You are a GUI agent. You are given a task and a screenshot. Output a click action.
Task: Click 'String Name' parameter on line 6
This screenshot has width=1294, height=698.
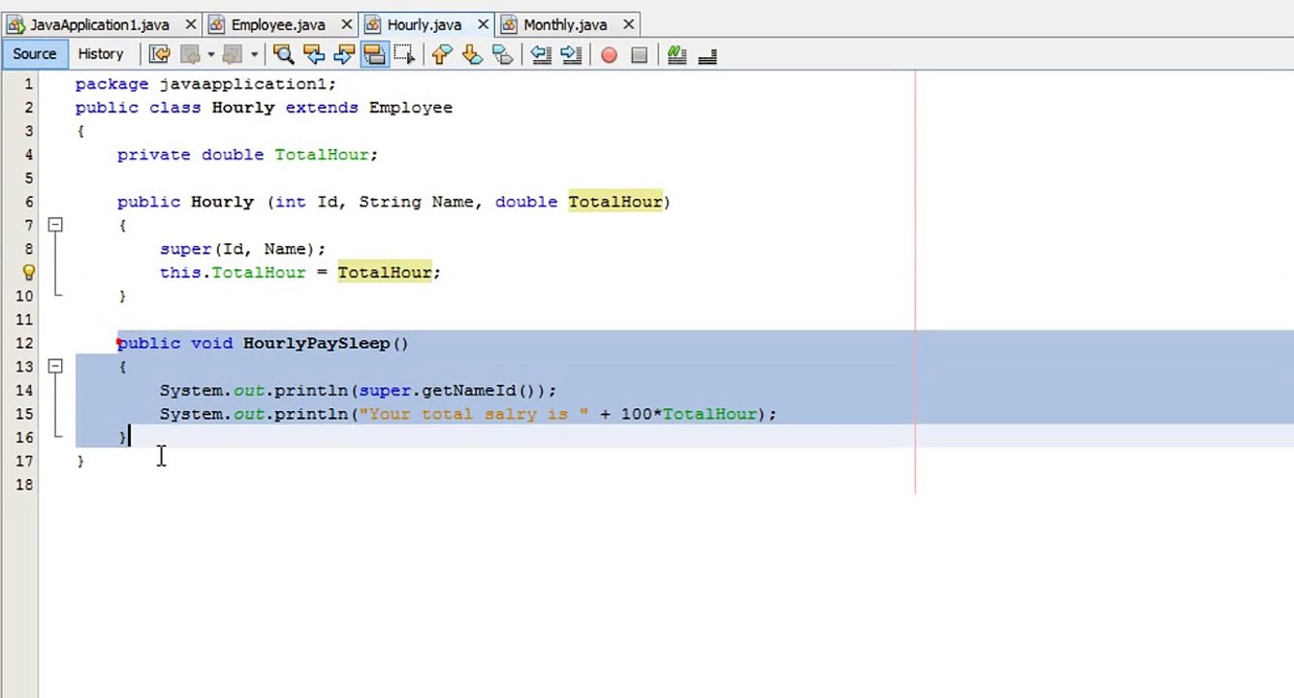[417, 202]
